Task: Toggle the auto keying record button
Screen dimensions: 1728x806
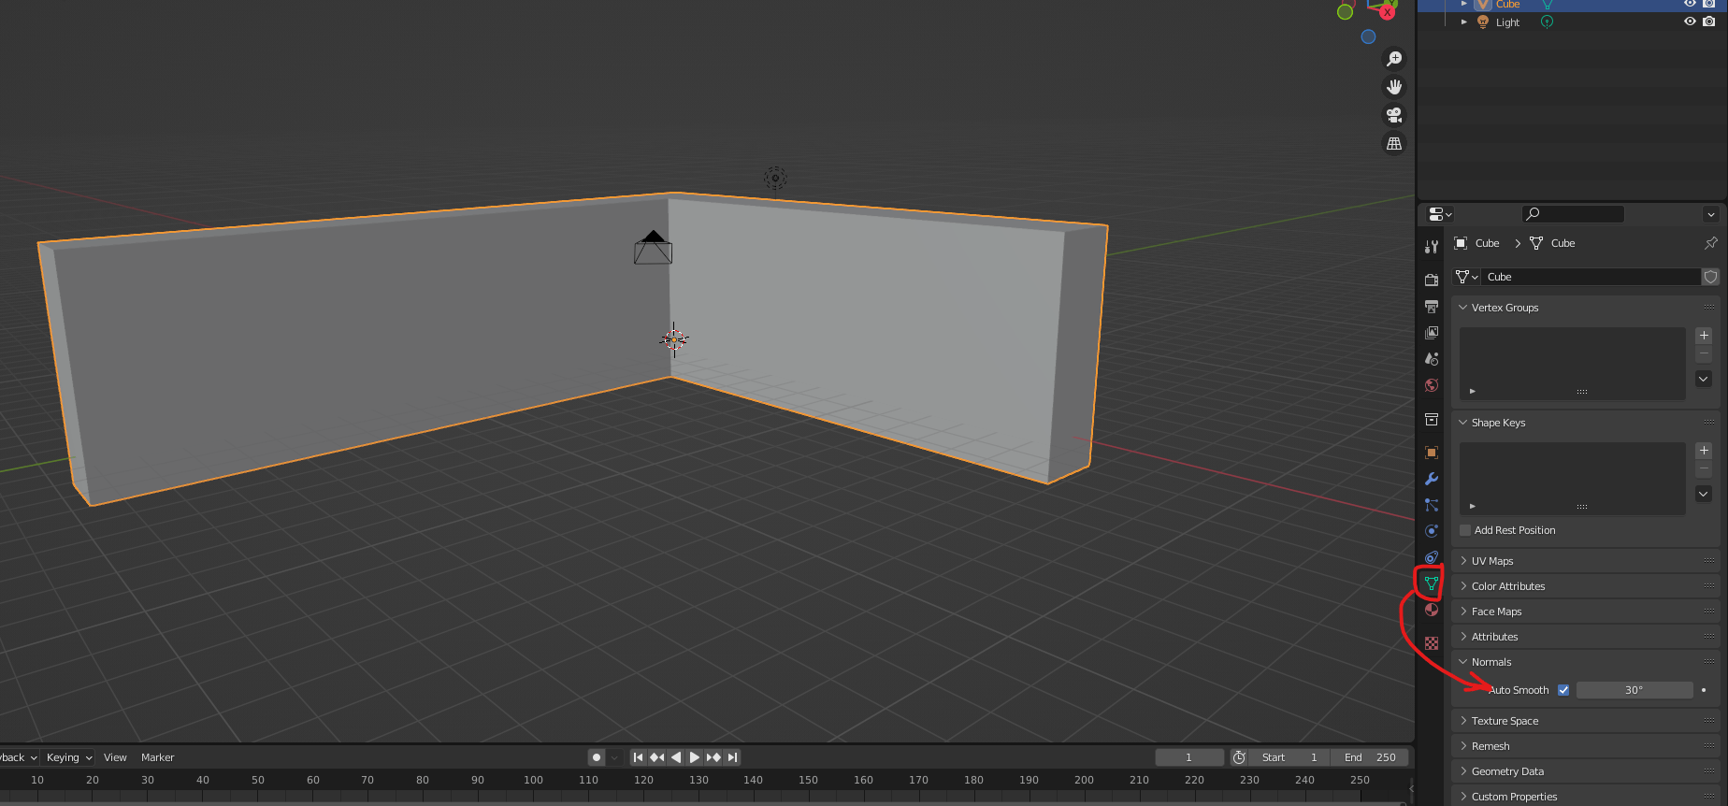Action: point(597,757)
